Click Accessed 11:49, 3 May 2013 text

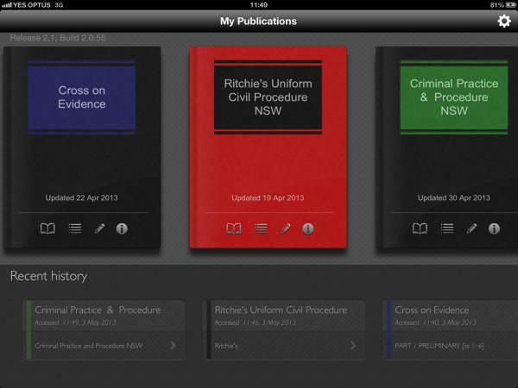pos(75,322)
